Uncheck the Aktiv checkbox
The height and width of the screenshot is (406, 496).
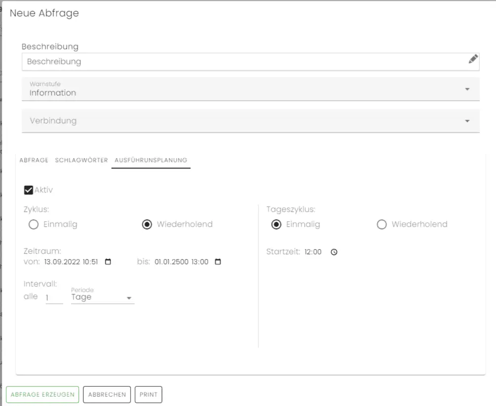(29, 190)
